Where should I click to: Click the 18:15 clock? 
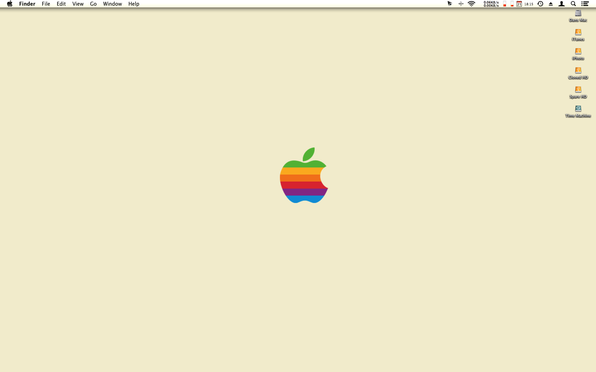pyautogui.click(x=529, y=4)
